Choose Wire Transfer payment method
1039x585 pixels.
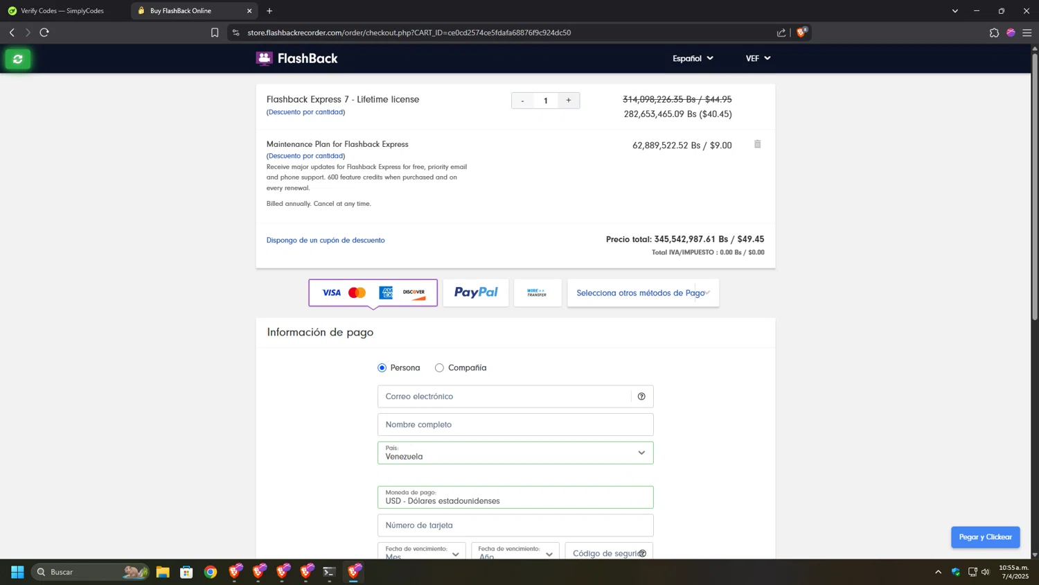(x=538, y=292)
